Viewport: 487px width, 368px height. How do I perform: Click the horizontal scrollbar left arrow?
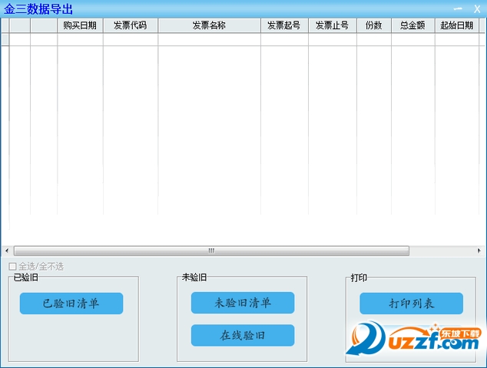[7, 251]
